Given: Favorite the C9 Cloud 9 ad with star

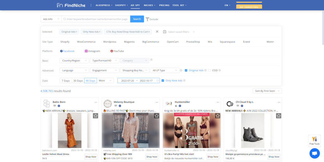Looking at the screenshot, I should point(279,116).
